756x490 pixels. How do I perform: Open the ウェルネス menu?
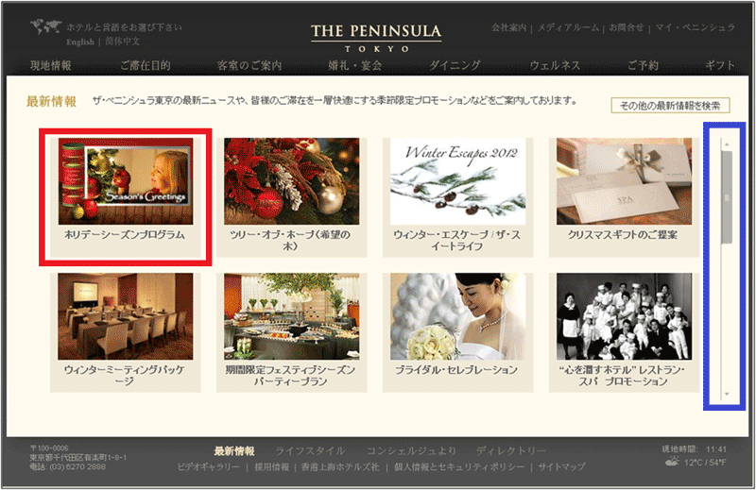click(x=555, y=65)
